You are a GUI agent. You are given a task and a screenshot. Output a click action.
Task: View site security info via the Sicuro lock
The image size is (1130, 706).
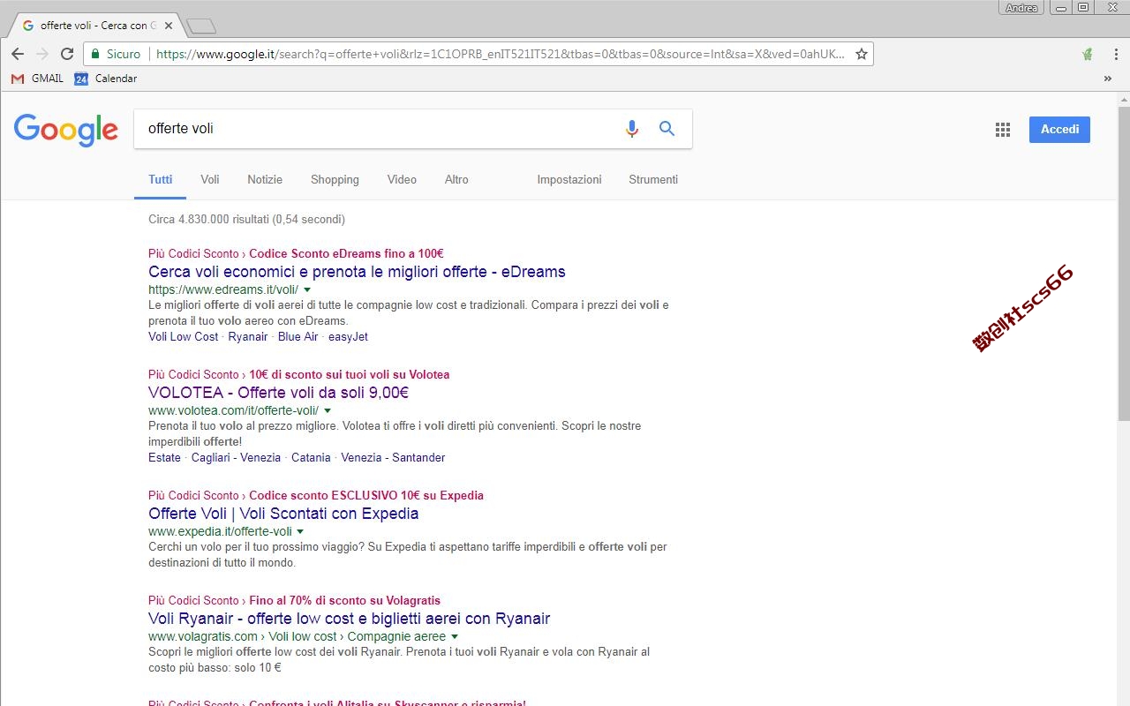coord(116,54)
